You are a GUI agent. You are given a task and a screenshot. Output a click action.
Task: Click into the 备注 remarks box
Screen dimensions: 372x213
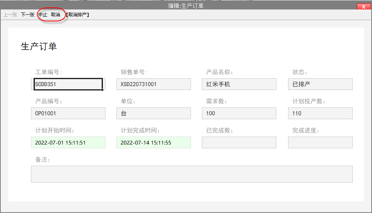pyautogui.click(x=192, y=174)
